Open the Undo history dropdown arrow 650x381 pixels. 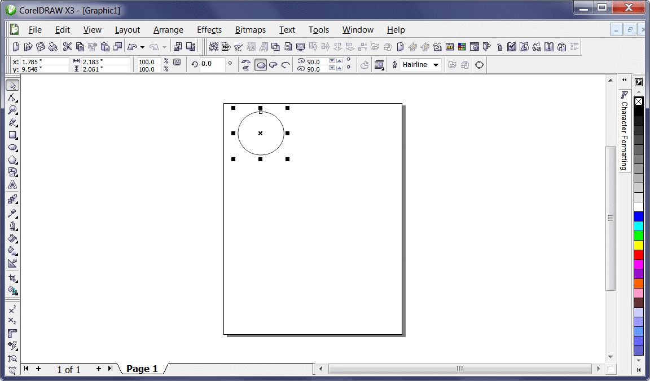[x=142, y=47]
